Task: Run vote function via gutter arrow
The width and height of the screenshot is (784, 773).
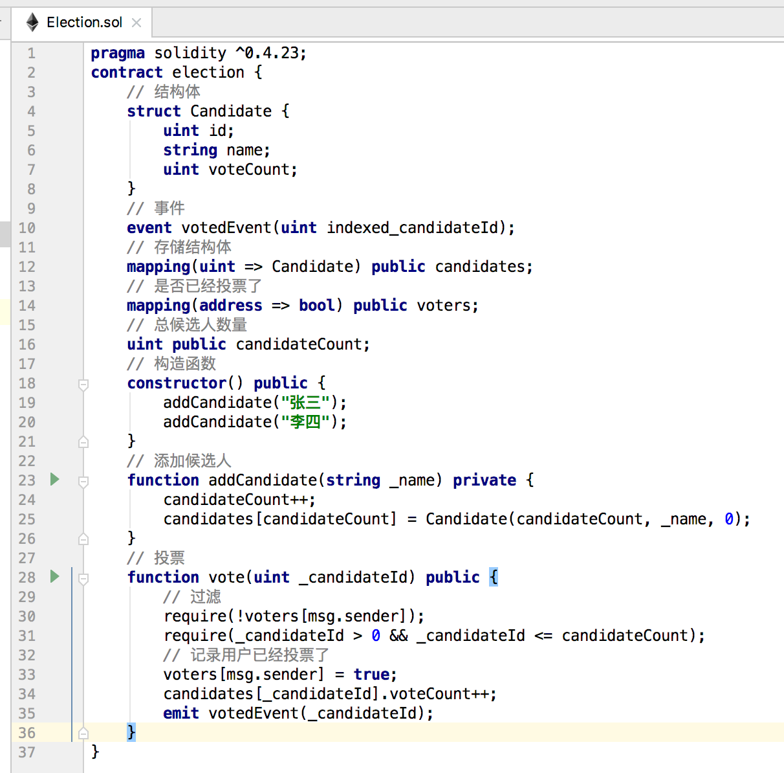Action: point(55,576)
